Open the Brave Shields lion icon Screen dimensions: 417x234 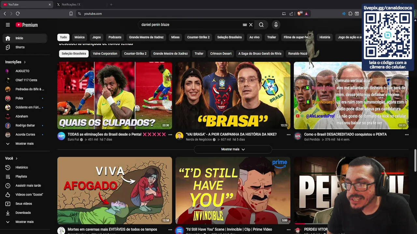coord(299,14)
